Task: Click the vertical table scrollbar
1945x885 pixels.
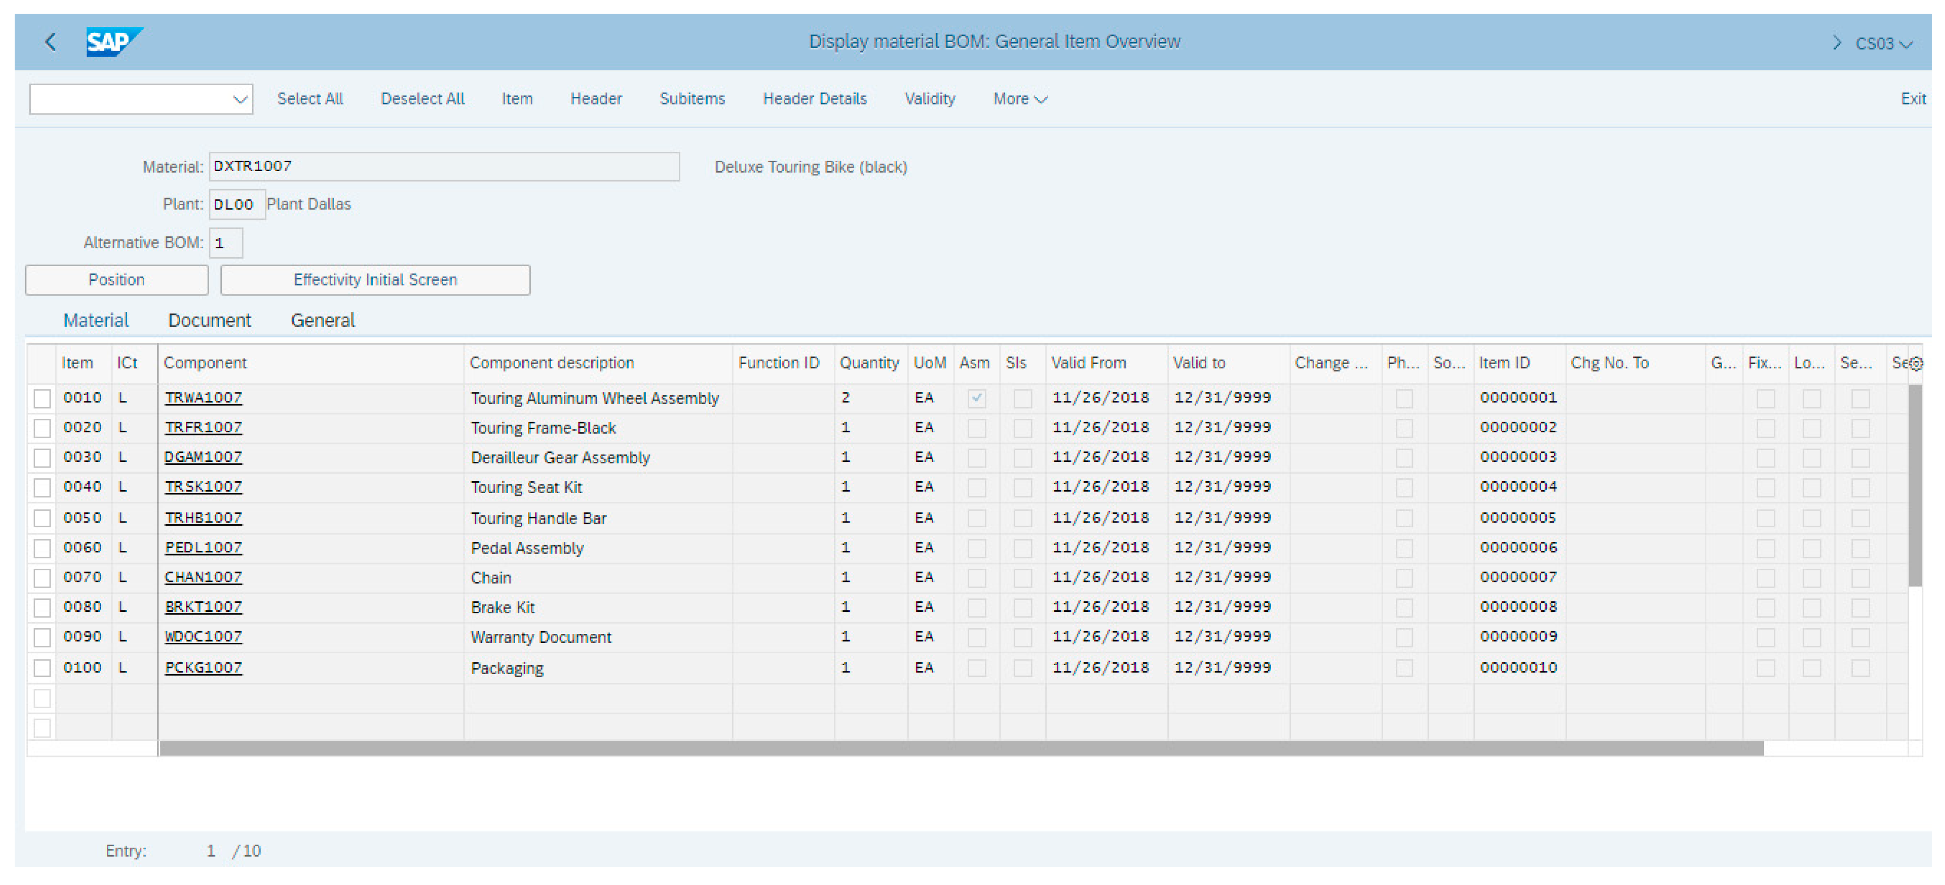Action: tap(1916, 486)
